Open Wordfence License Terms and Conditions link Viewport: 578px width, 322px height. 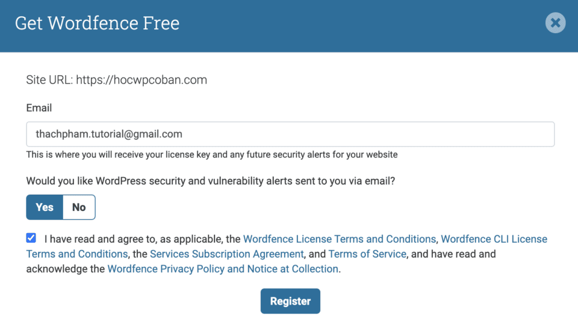(339, 239)
